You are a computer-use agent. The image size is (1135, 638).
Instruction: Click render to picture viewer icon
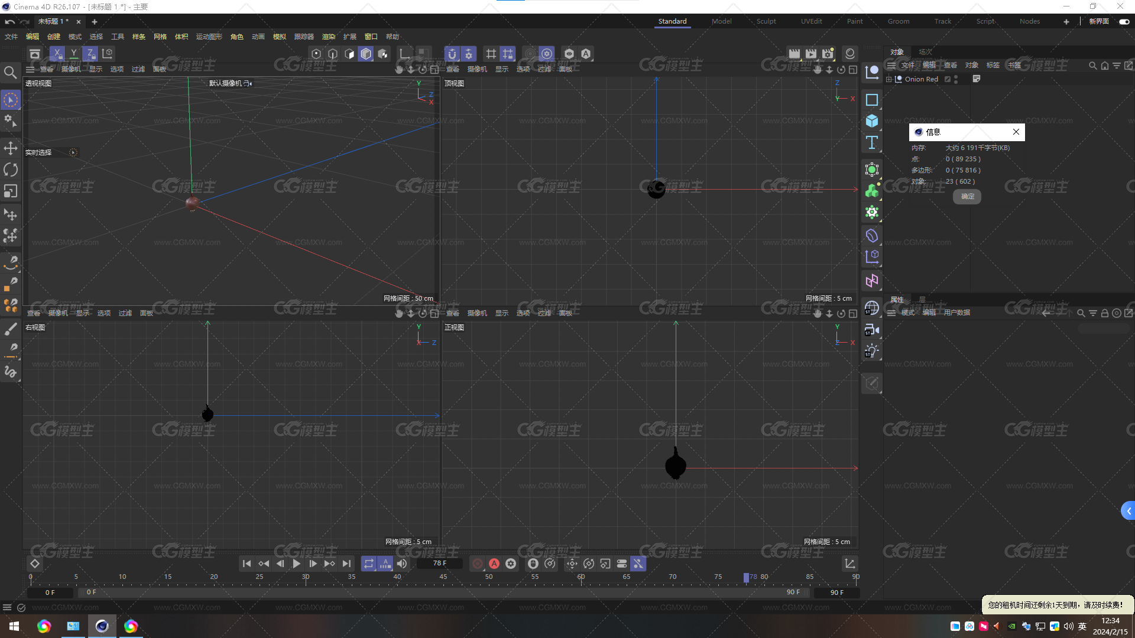pos(811,54)
